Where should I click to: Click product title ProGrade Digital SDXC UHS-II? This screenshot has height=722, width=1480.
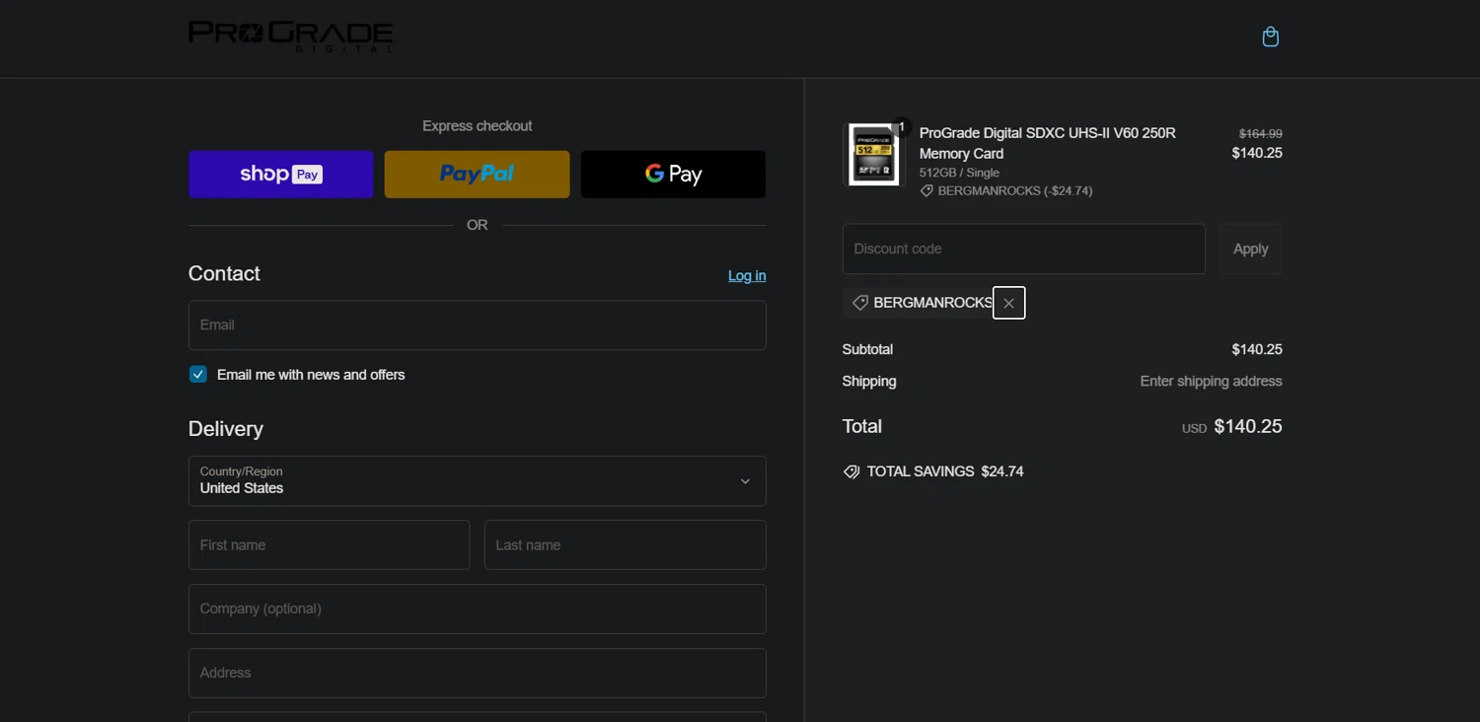coord(1048,143)
